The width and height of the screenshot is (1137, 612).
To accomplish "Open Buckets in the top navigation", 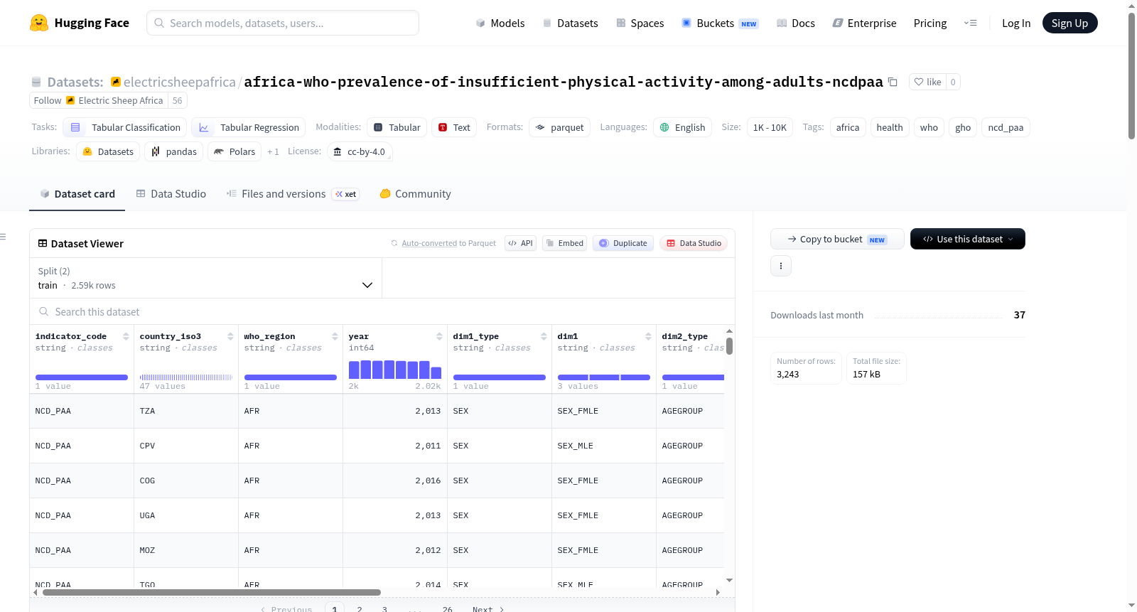I will [x=720, y=23].
